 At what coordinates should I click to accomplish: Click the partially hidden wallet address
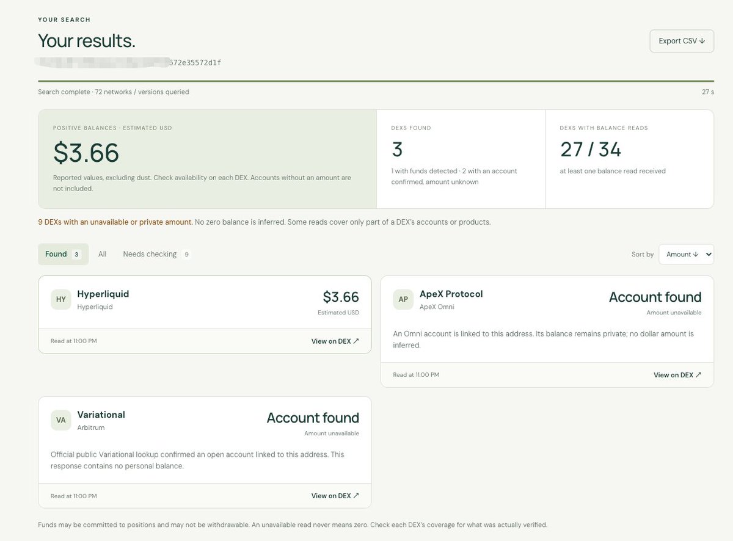click(x=129, y=62)
